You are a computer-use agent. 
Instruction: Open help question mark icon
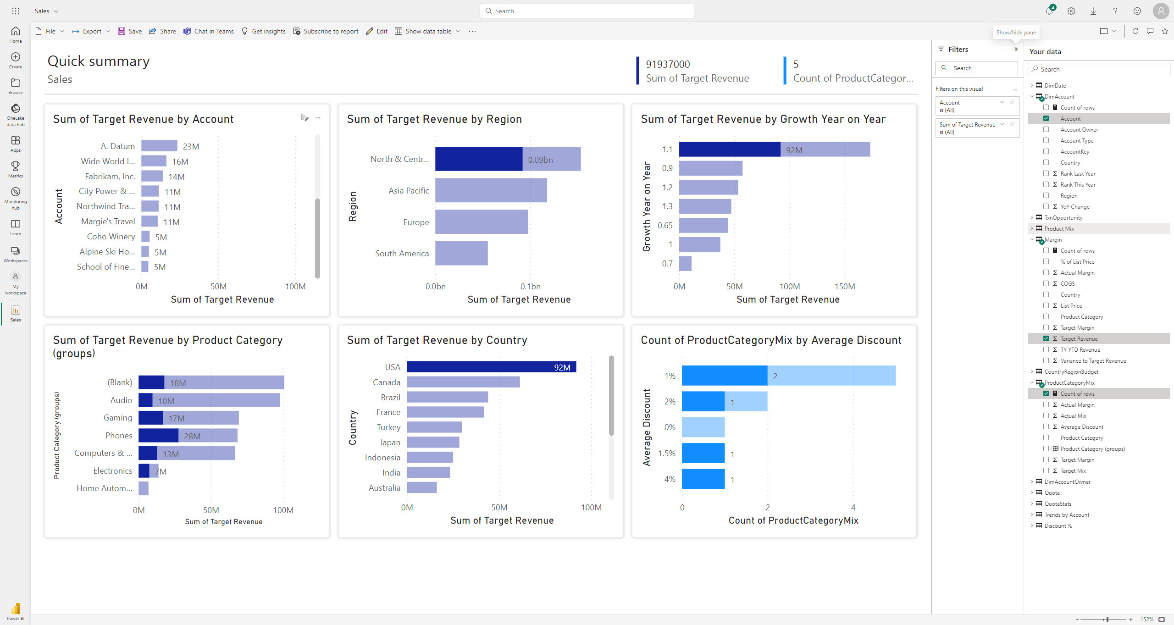[1115, 11]
